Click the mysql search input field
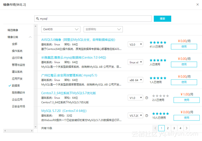 tap(93, 19)
